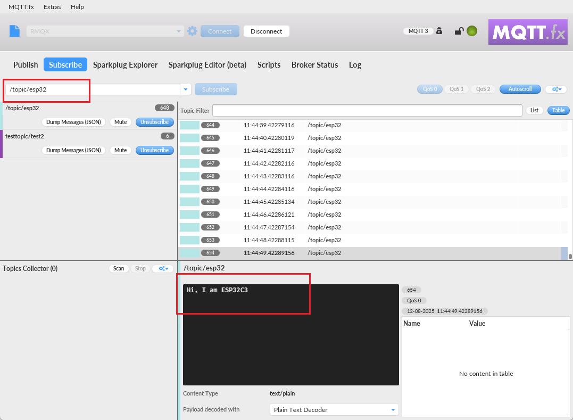Viewport: 573px width, 420px height.
Task: Click Stop in Topics Collector
Action: (140, 269)
